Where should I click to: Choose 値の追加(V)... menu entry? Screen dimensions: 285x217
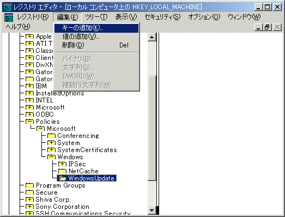[96, 37]
